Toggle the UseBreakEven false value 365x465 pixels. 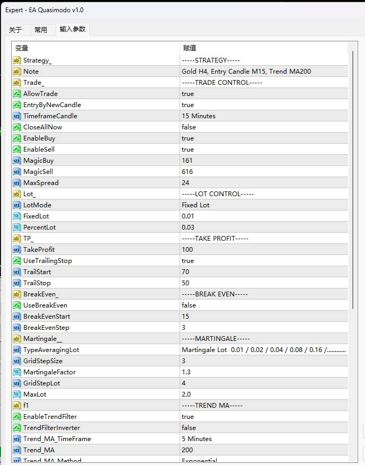click(x=189, y=305)
